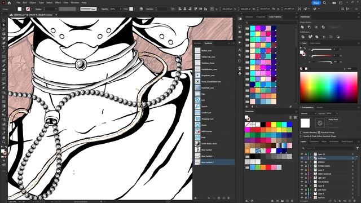Switch to the Symbols tab
This screenshot has width=361, height=203.
pyautogui.click(x=208, y=43)
